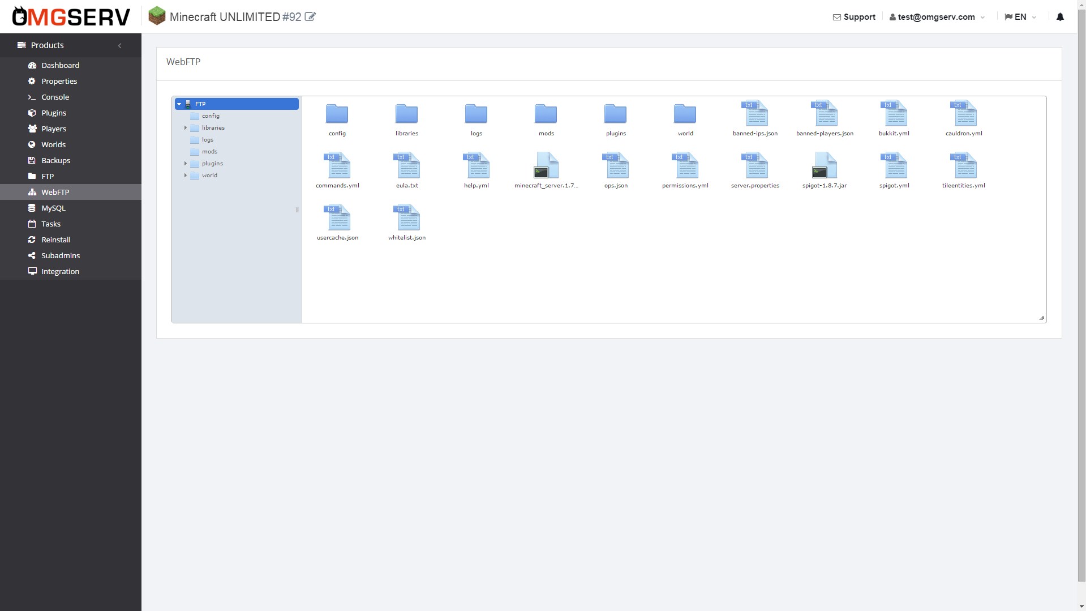Click the file manager resize grip corner
The image size is (1086, 611).
(1041, 318)
